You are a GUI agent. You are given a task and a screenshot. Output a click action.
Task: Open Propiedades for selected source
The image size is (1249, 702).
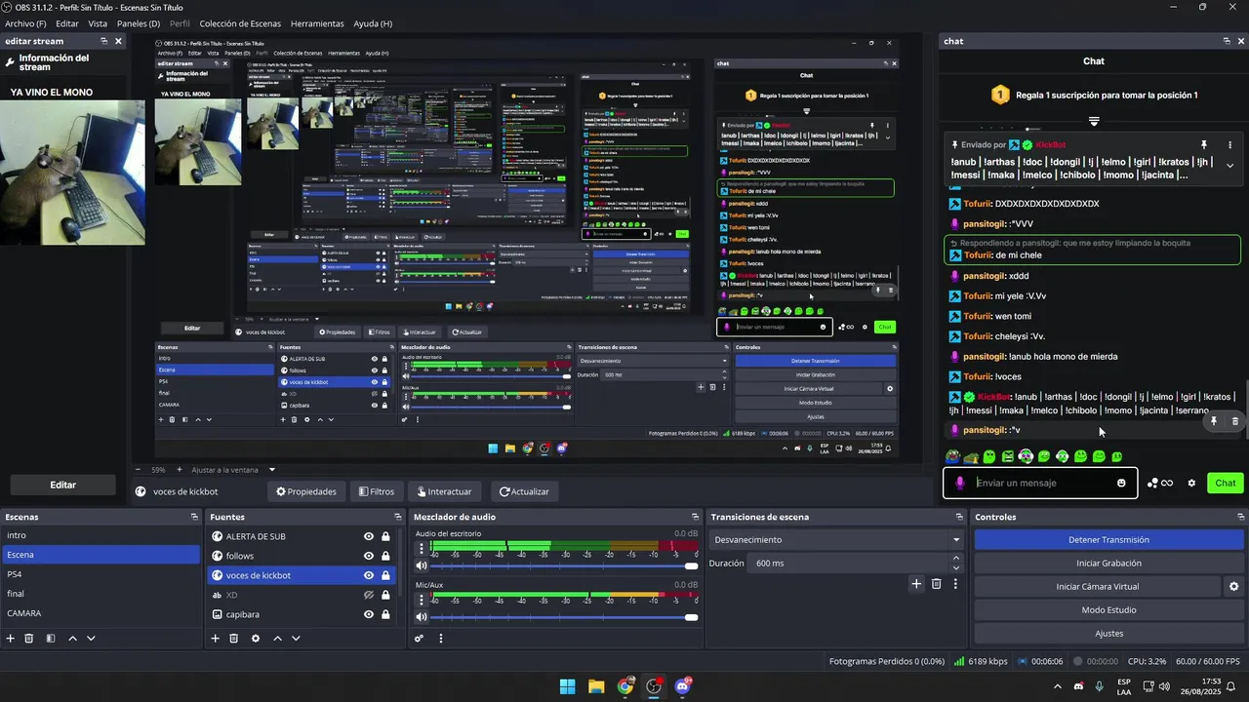tap(306, 491)
